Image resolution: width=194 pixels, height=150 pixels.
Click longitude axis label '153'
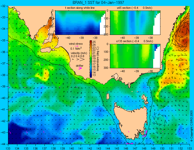[x=190, y=148]
